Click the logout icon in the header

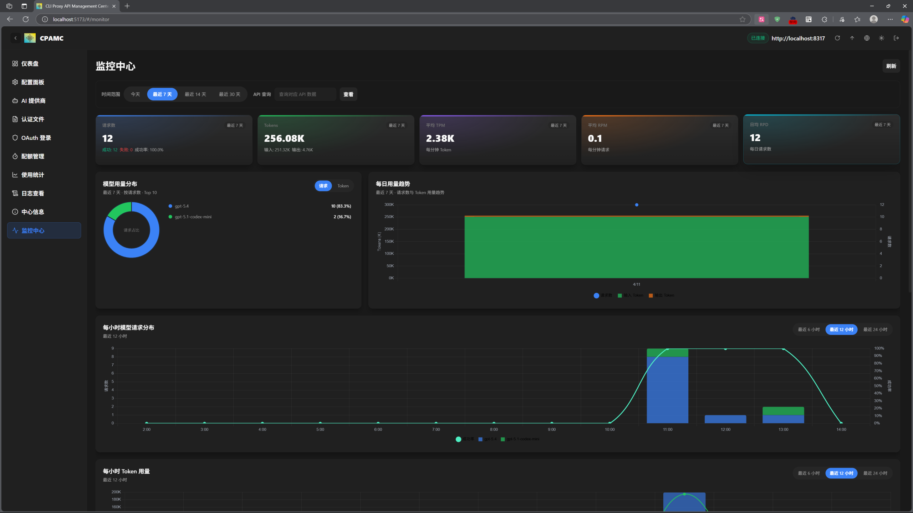click(x=896, y=38)
